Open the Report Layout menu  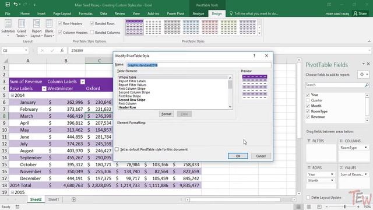click(x=36, y=29)
